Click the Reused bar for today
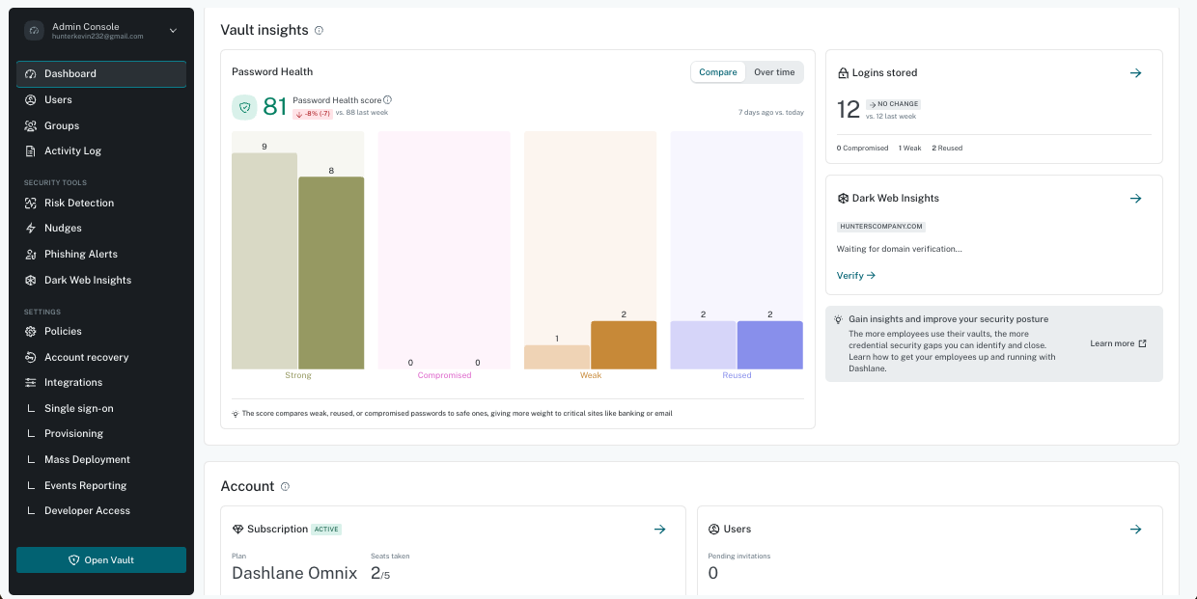Screen dimensions: 1197x599 [x=769, y=345]
